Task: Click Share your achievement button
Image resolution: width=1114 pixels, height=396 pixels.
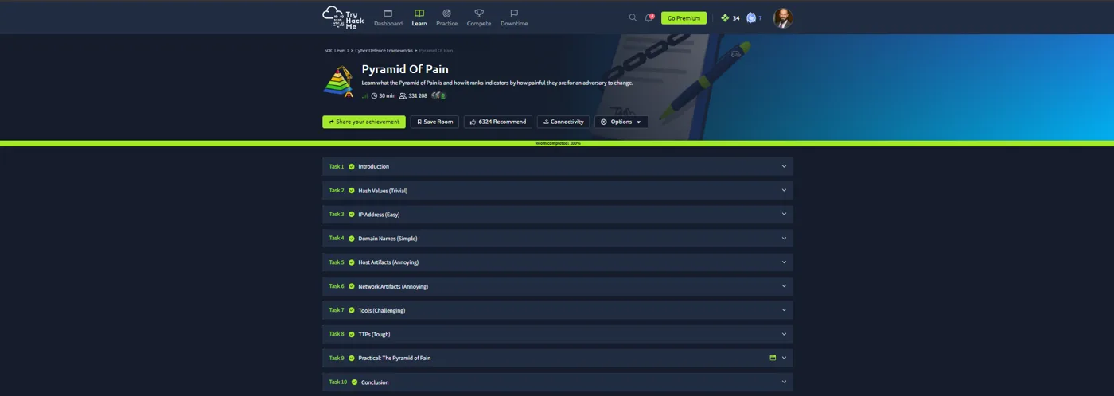Action: coord(364,122)
